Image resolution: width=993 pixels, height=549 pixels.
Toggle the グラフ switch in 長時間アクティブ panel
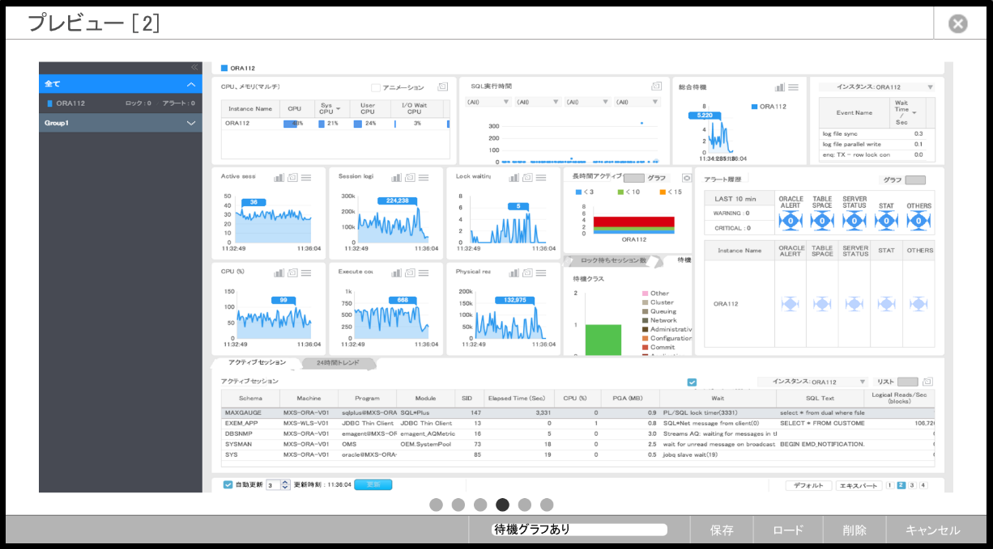[633, 177]
